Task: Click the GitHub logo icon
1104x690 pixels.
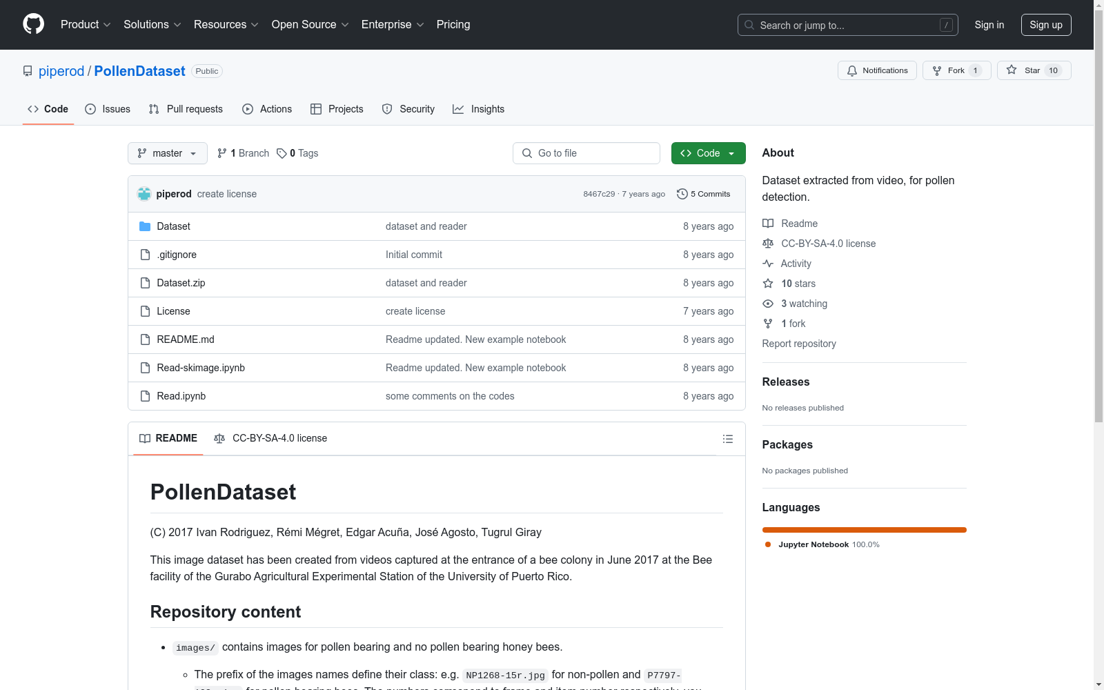Action: coord(33,24)
